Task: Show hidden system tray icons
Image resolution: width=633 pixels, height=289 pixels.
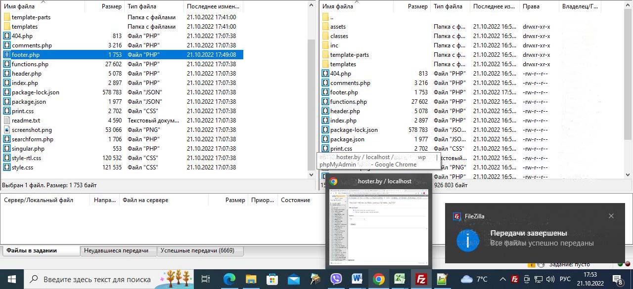Action: point(502,279)
